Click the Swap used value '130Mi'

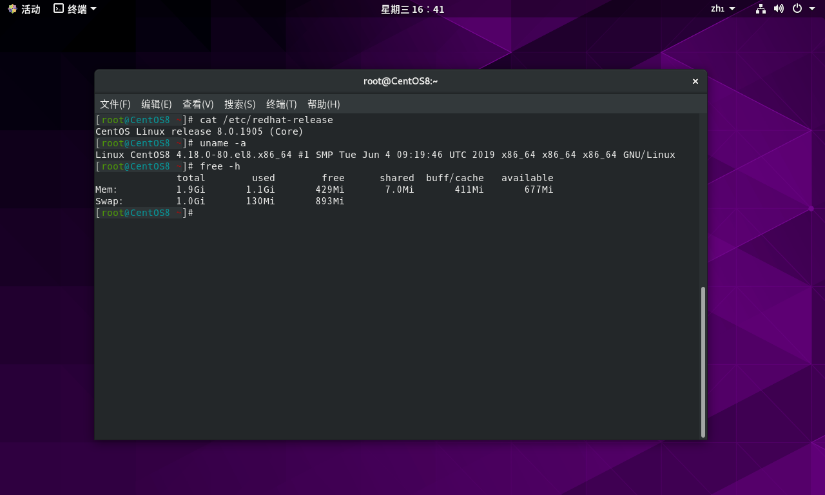(260, 201)
